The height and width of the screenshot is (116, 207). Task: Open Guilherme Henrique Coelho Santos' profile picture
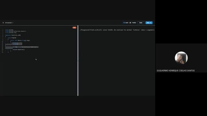pyautogui.click(x=181, y=58)
